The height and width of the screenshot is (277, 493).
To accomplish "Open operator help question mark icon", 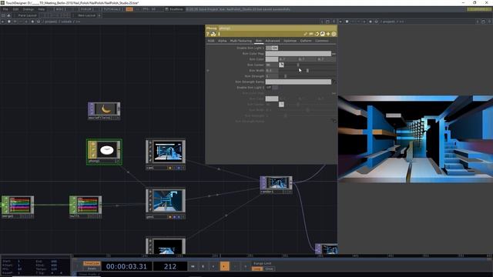I will pos(208,34).
